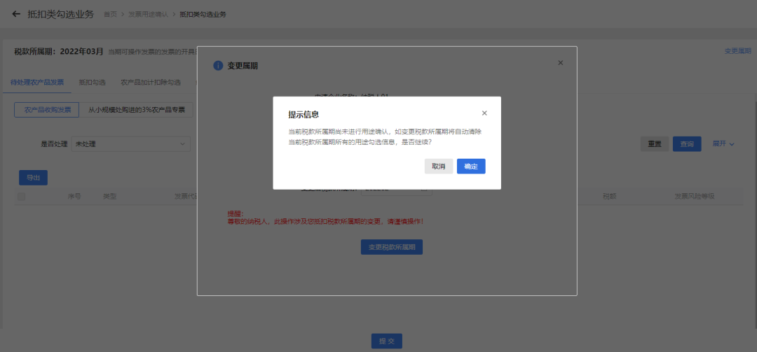Click the 查询 button
The image size is (757, 352).
tap(686, 143)
